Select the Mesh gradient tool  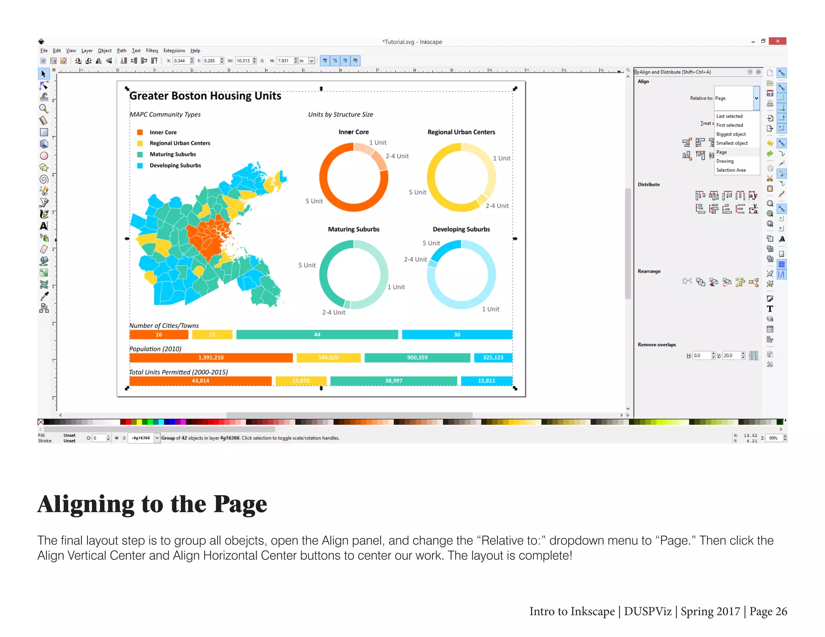(x=44, y=285)
